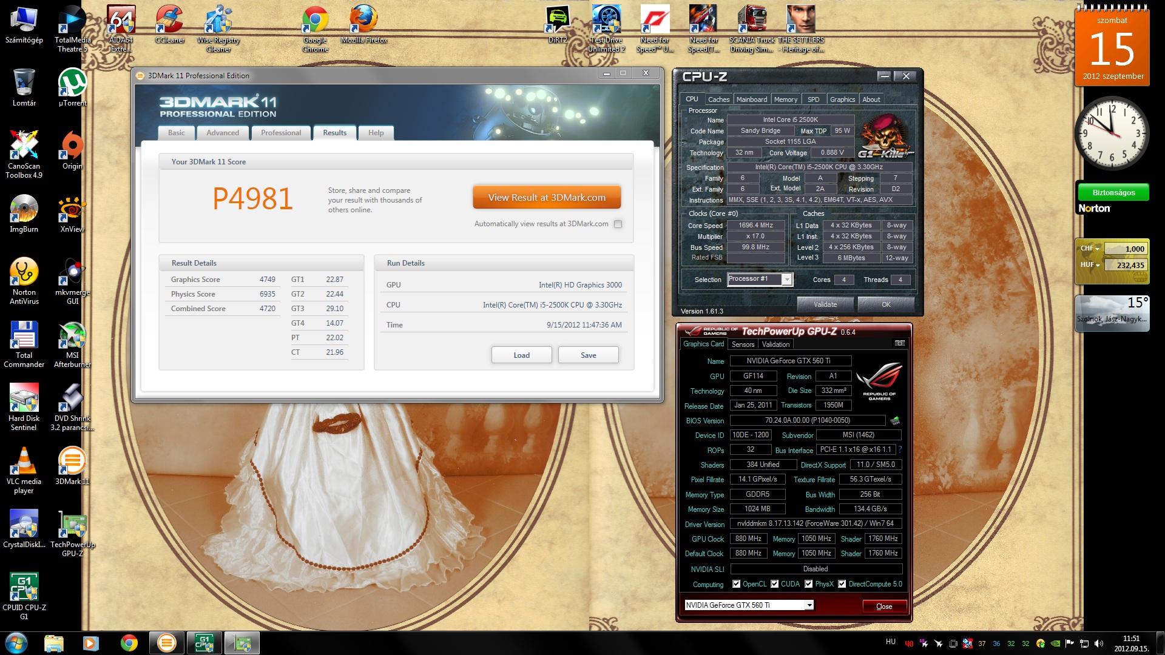
Task: Click the GPU-Z BIOS save chip icon
Action: pos(895,420)
